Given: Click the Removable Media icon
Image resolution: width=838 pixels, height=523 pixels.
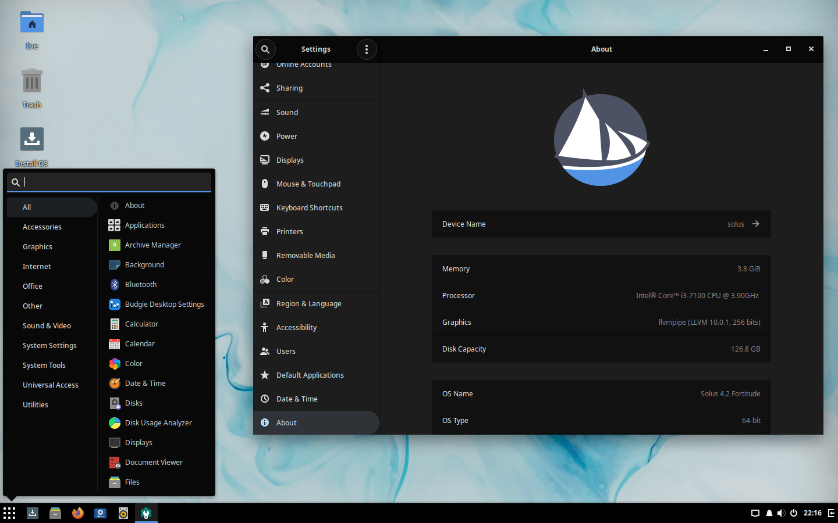Looking at the screenshot, I should coord(265,255).
